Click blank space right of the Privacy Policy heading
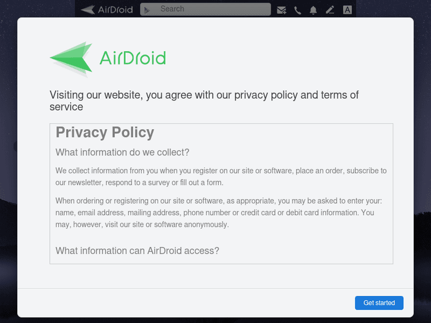431x323 pixels. coord(276,133)
